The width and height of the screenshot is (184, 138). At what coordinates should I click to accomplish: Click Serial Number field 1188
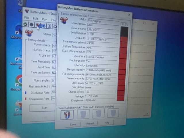click(103, 34)
